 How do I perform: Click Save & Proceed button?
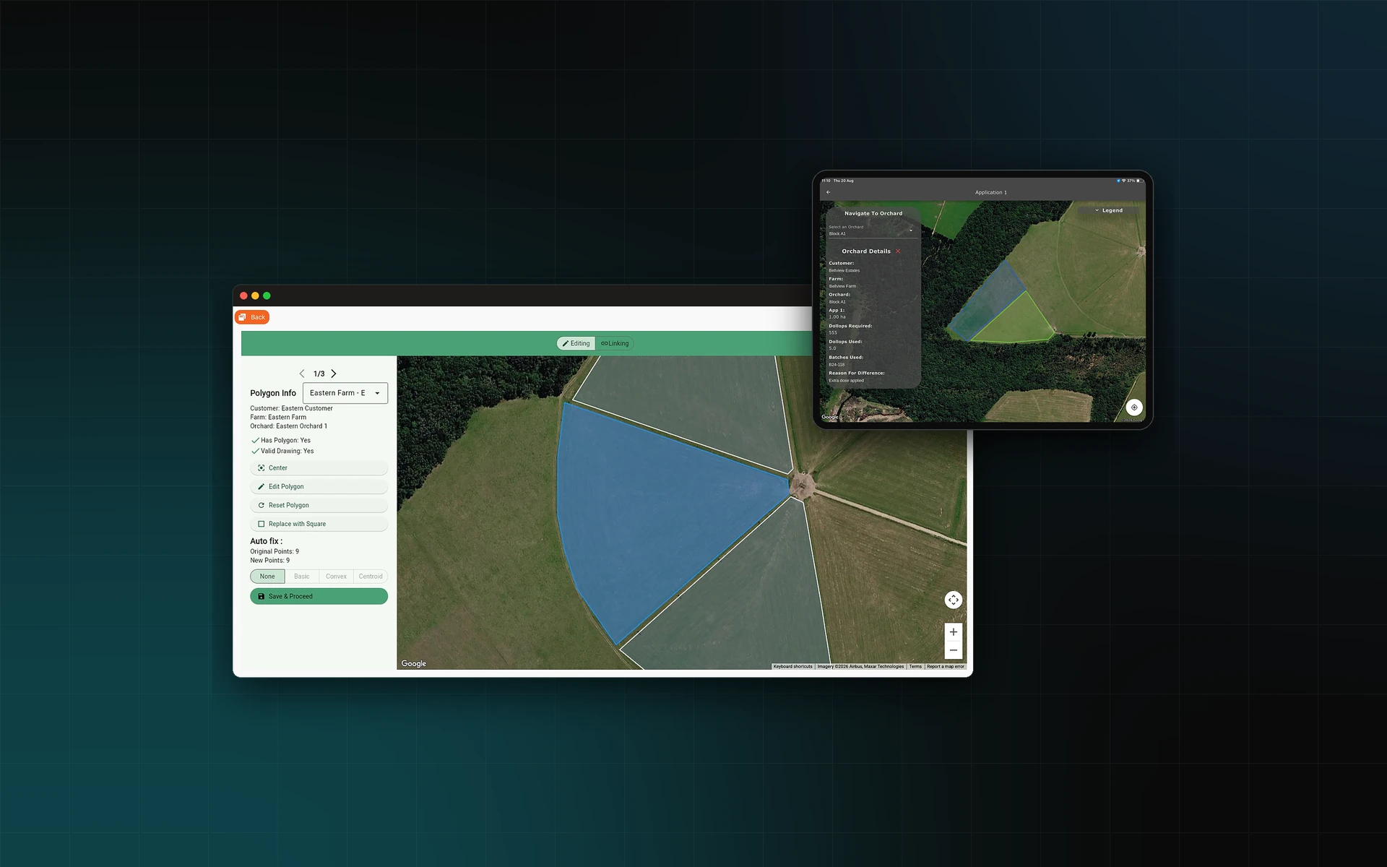pos(319,596)
